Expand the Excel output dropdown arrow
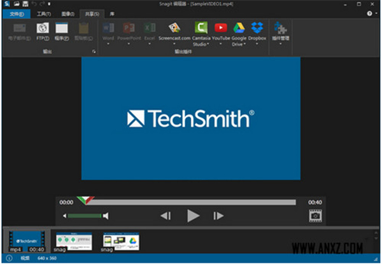The image size is (382, 264). pos(150,44)
